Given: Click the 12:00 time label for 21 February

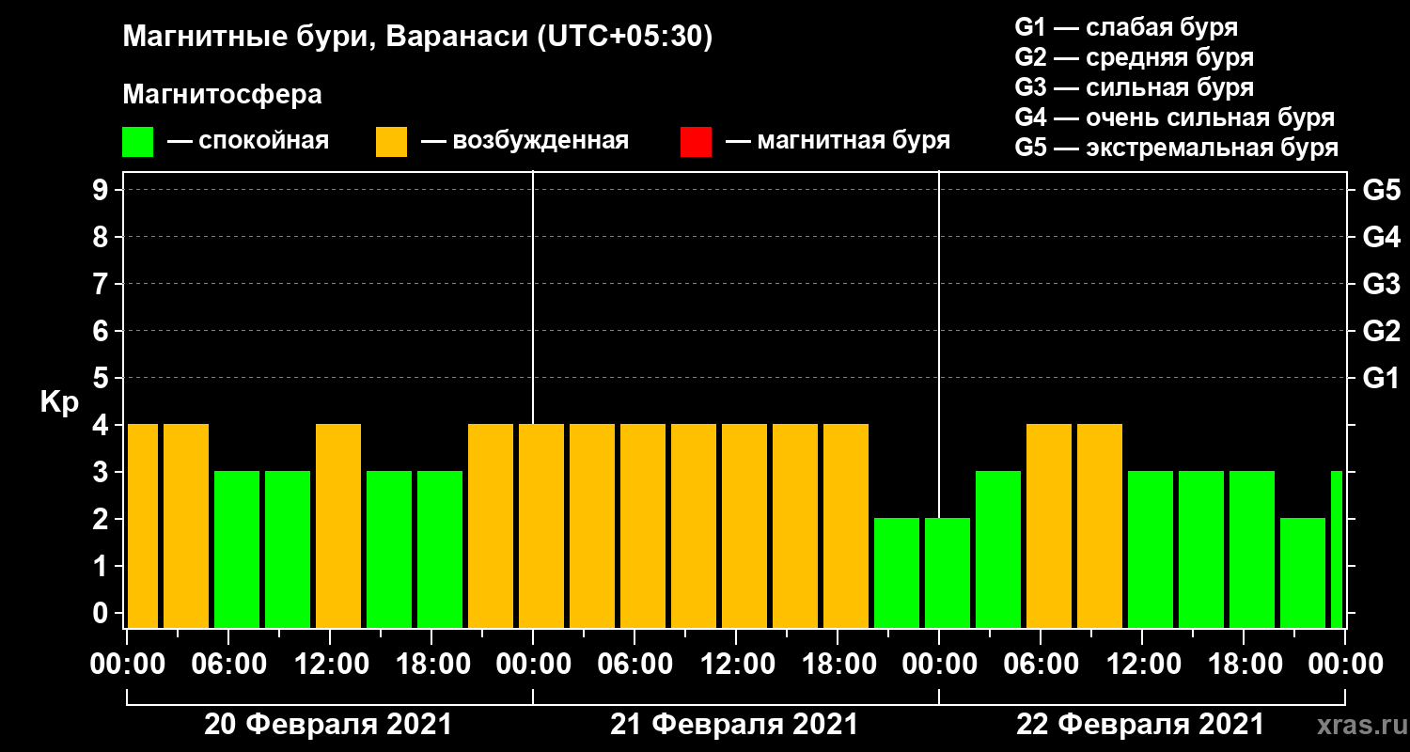Looking at the screenshot, I should [x=736, y=664].
